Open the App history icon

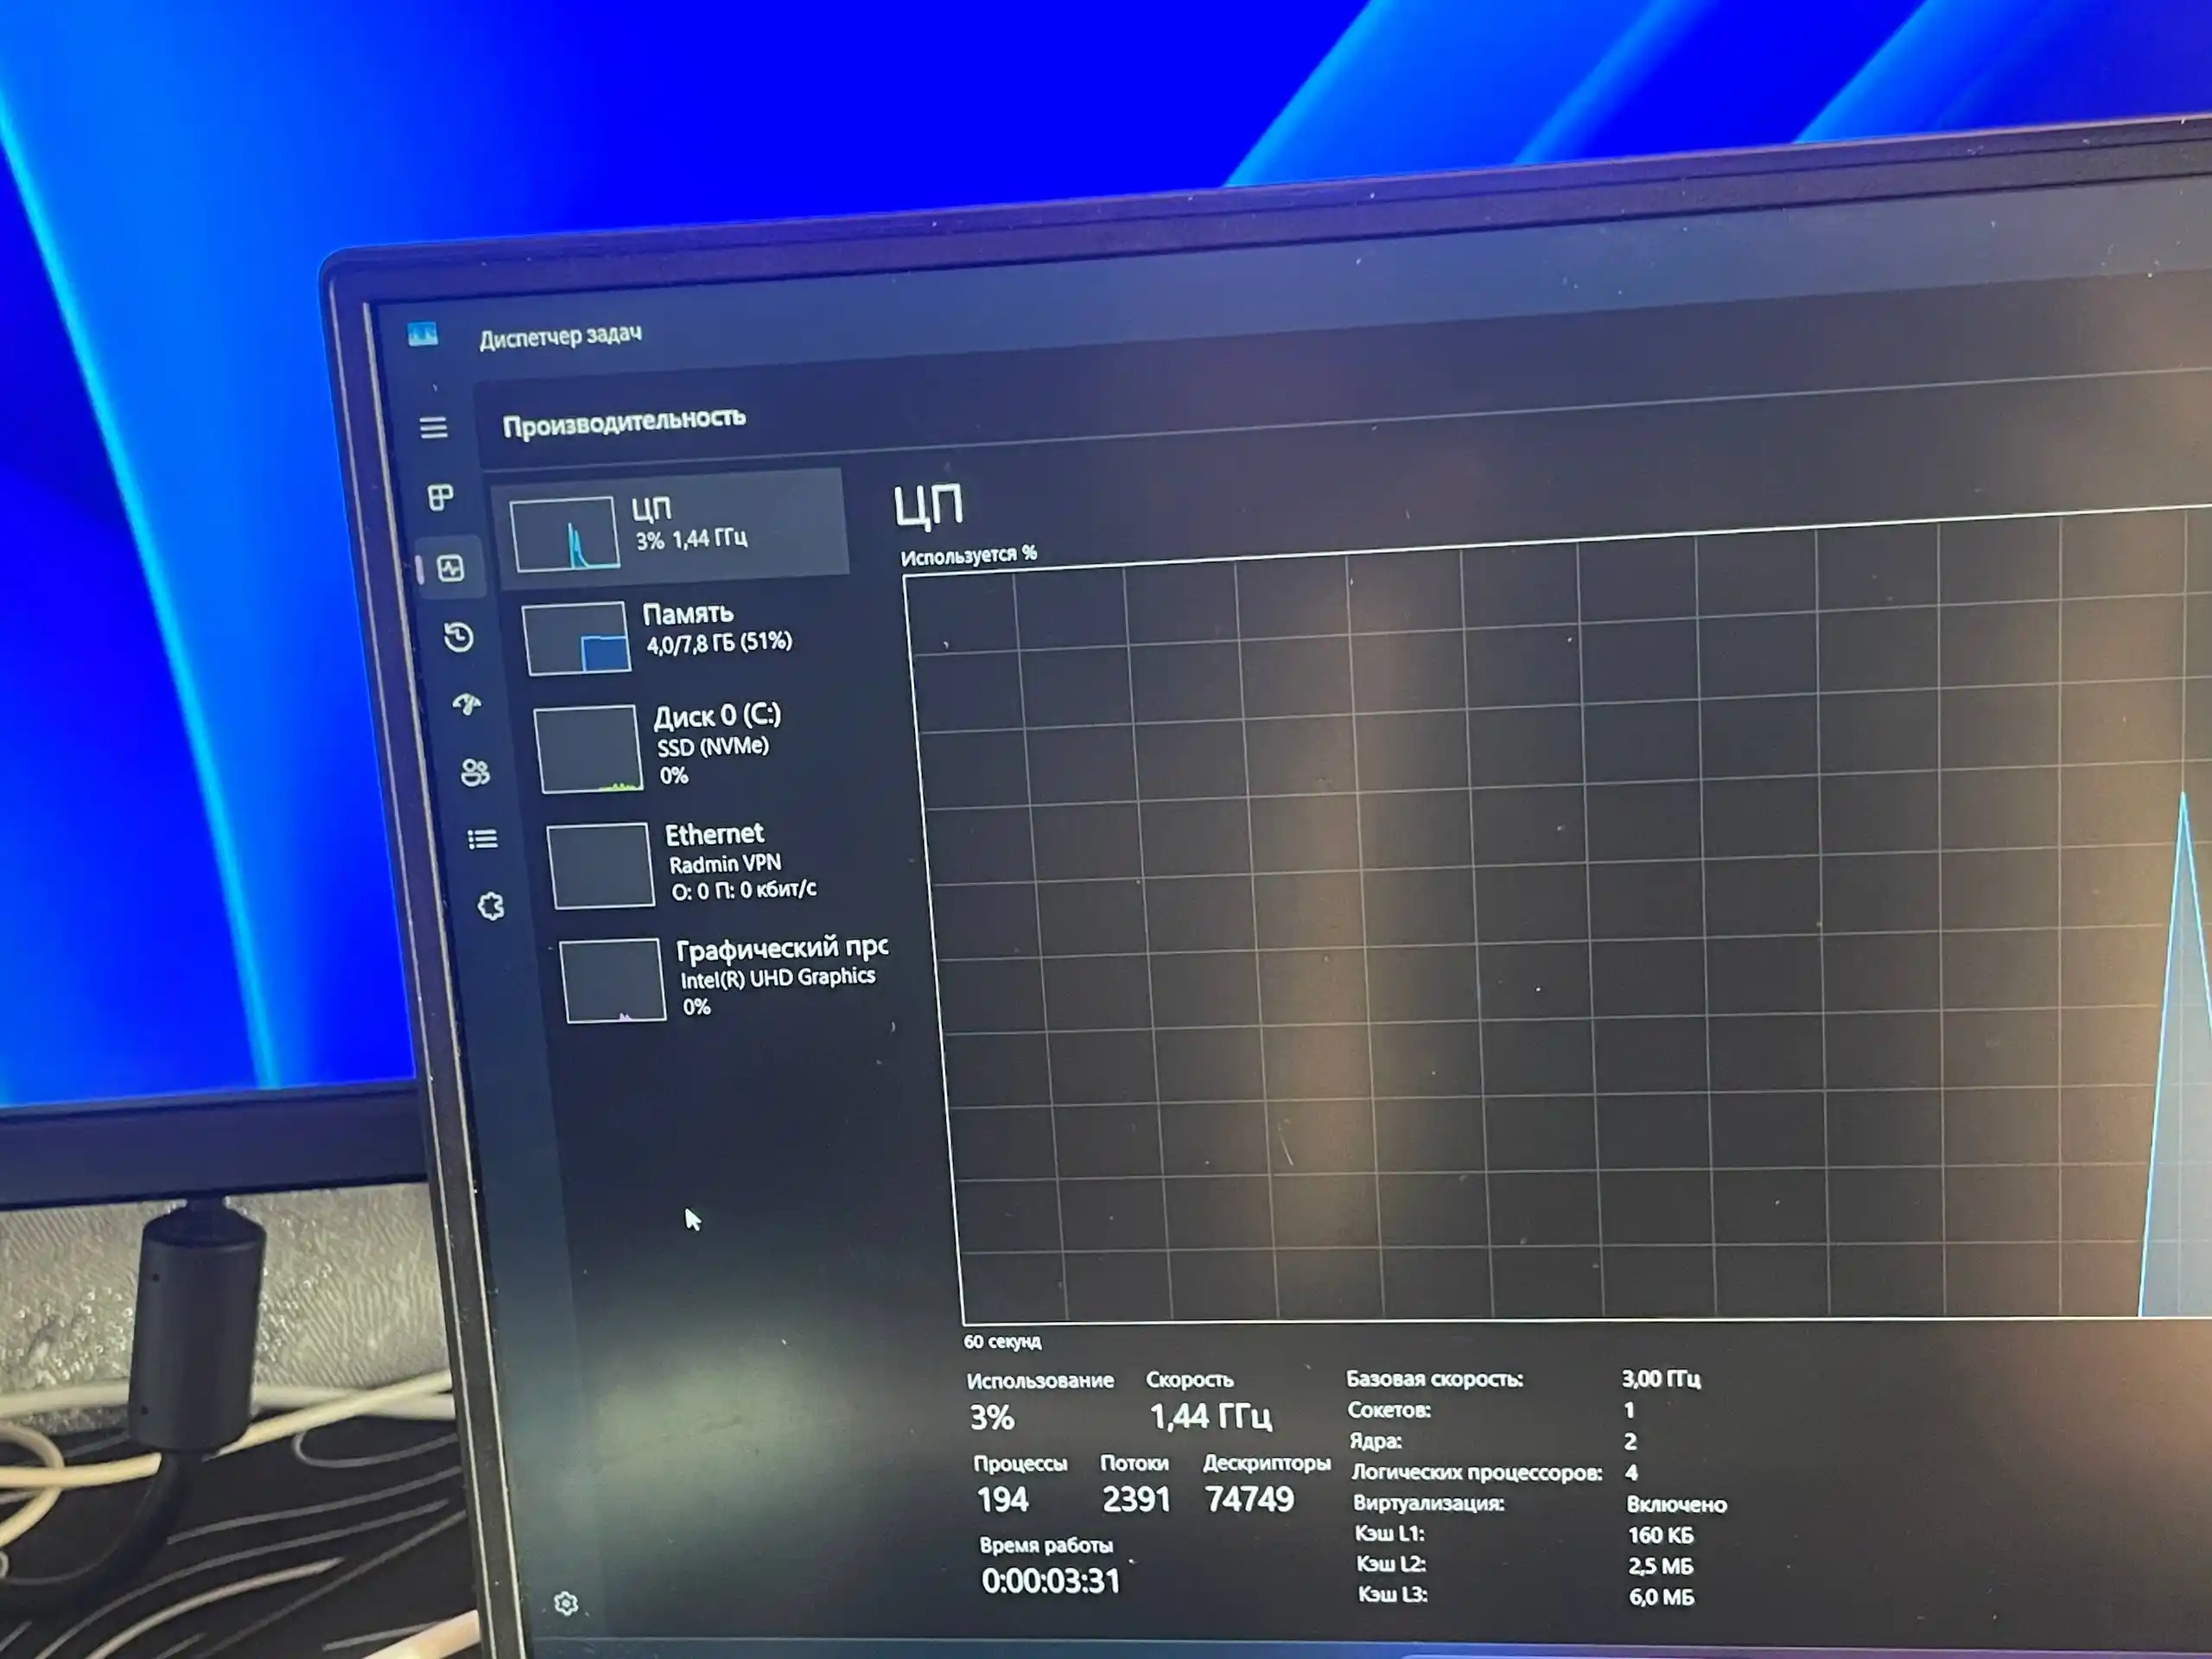coord(459,637)
